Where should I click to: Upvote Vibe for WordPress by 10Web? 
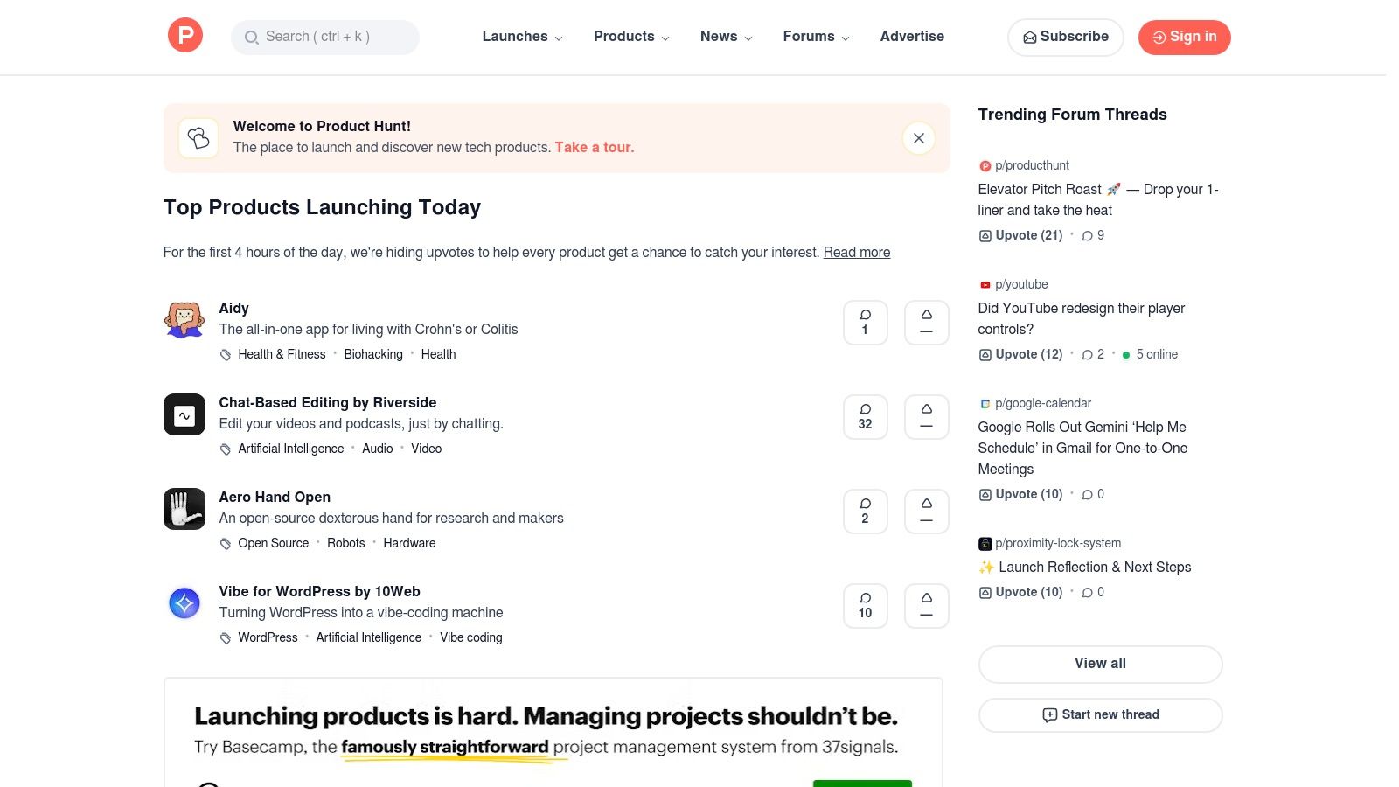926,606
